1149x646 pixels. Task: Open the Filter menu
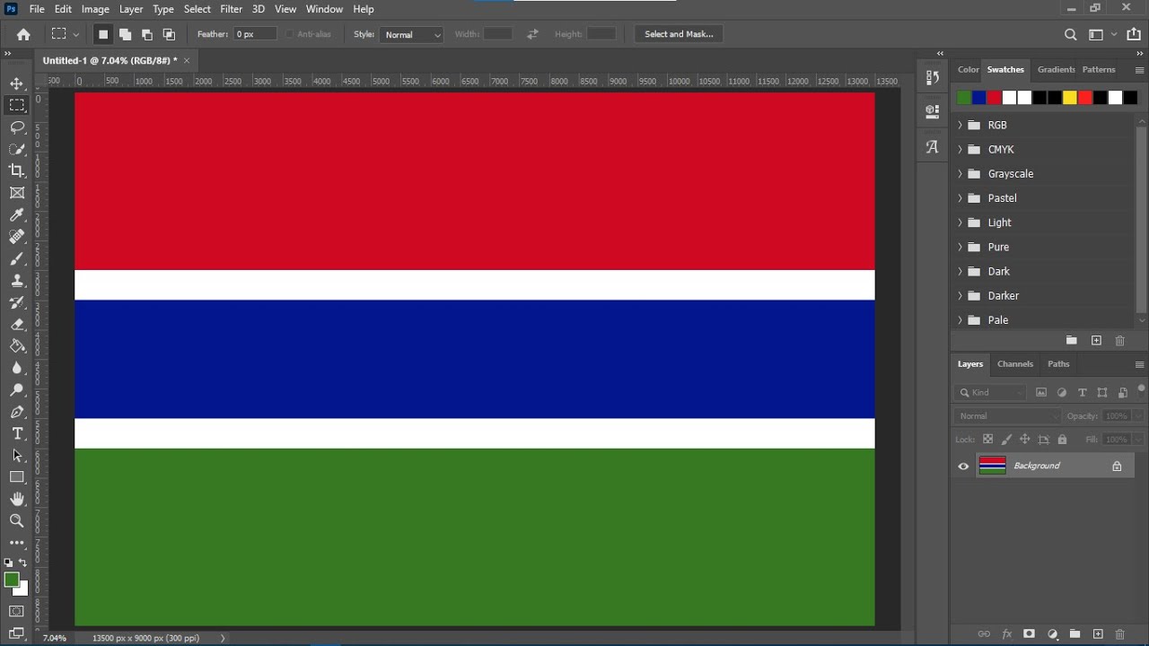pos(232,9)
